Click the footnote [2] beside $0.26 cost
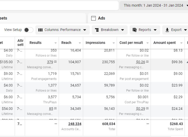The image size is (188, 137). click(147, 62)
